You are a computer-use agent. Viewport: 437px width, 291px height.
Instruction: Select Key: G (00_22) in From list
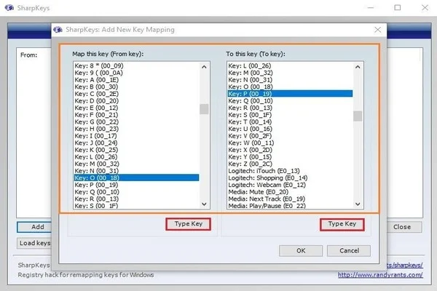tap(137, 121)
